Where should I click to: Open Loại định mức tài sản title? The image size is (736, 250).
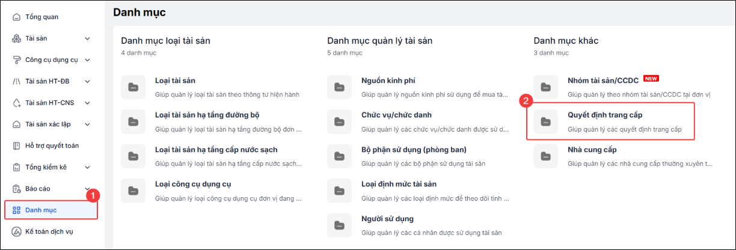(x=399, y=183)
